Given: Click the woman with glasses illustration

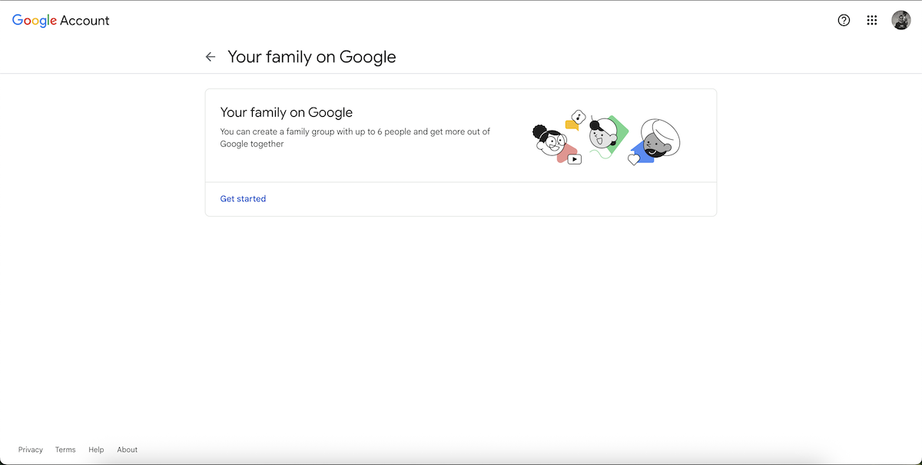Looking at the screenshot, I should pyautogui.click(x=549, y=141).
